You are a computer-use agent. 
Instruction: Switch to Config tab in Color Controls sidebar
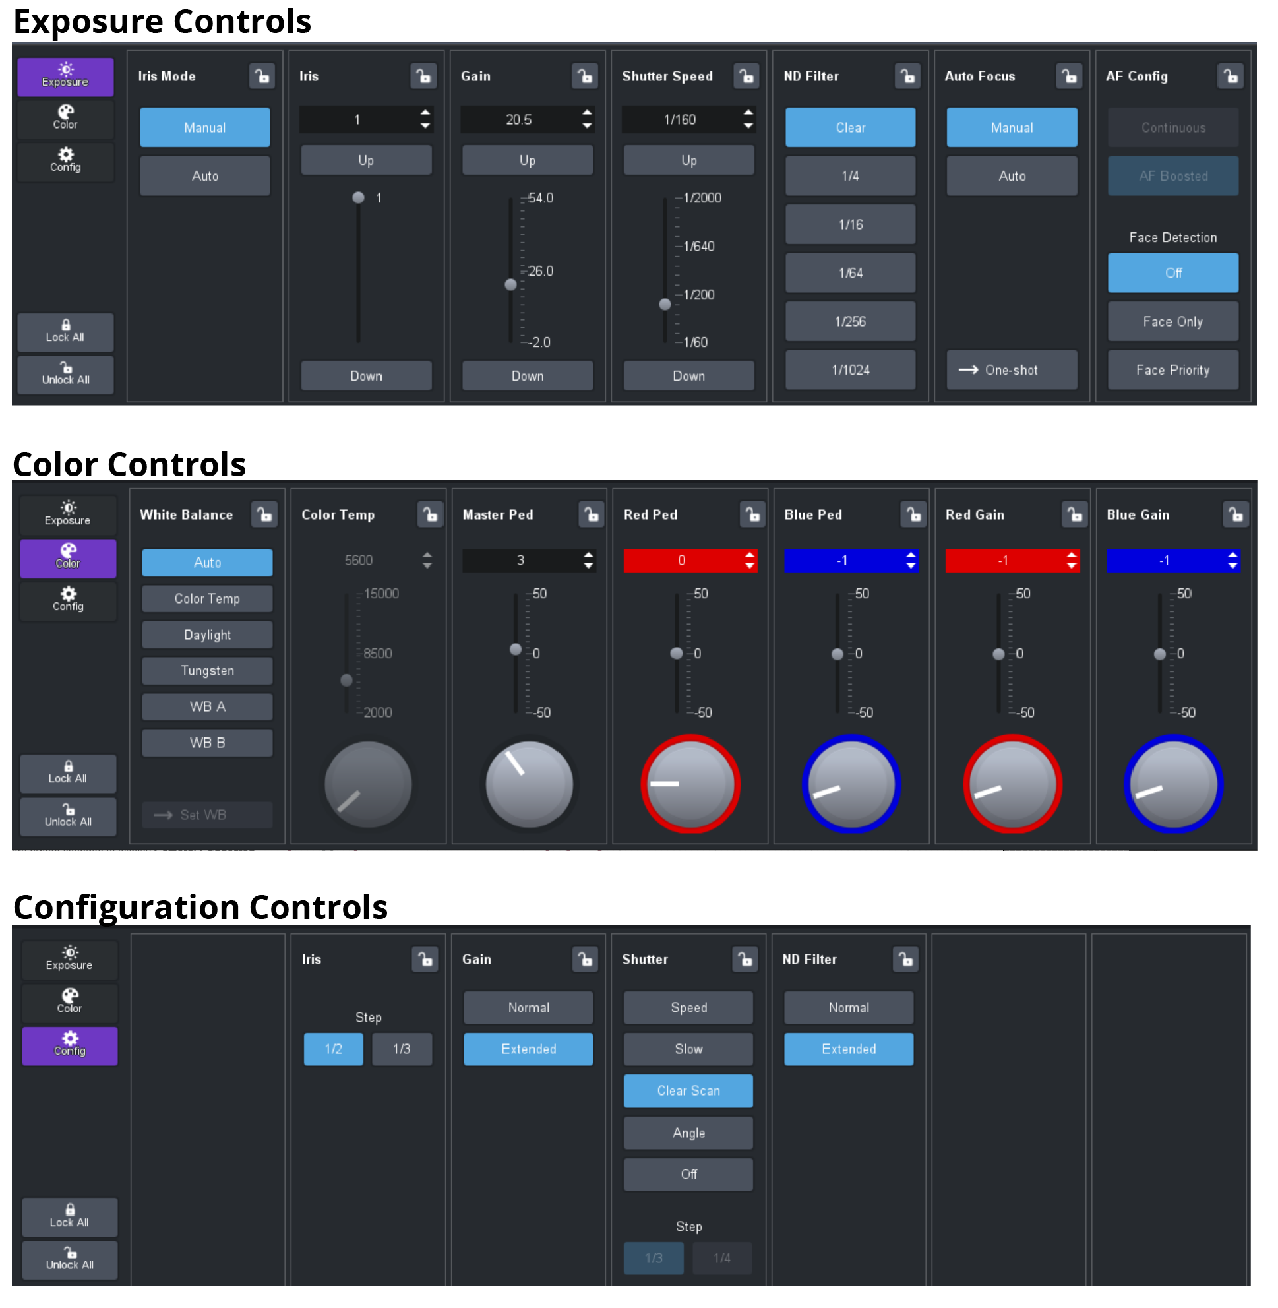pos(68,601)
